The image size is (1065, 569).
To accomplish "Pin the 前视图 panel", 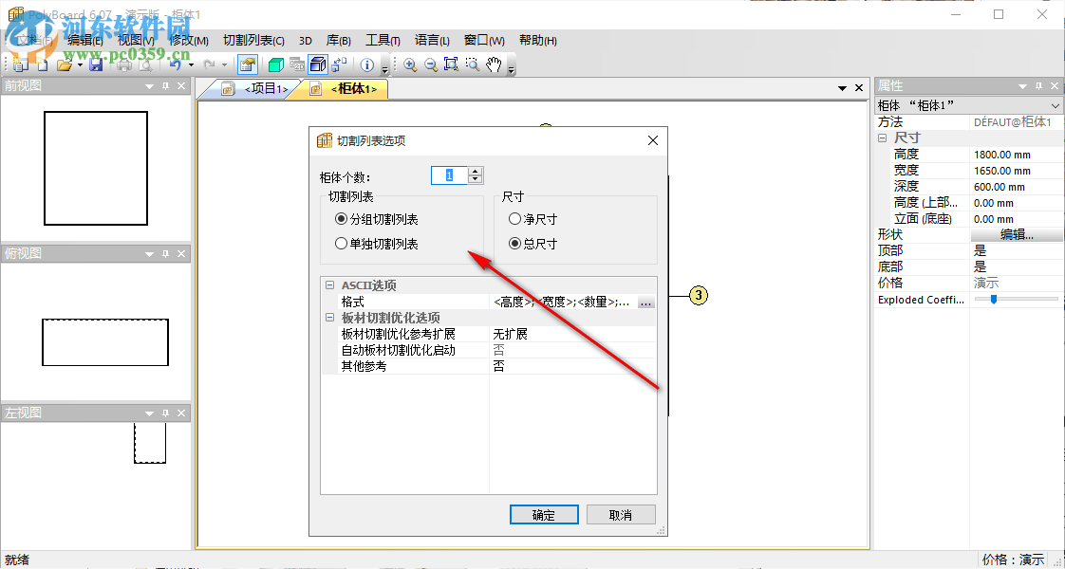I will (163, 85).
